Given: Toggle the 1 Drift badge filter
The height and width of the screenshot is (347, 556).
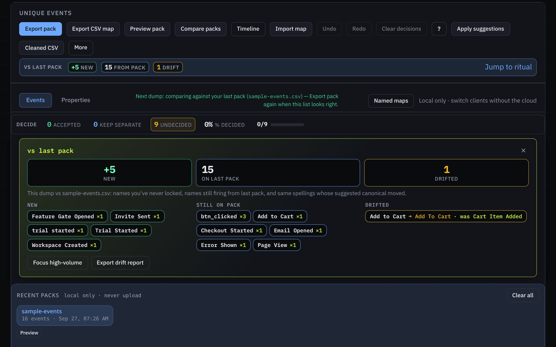Looking at the screenshot, I should 168,67.
